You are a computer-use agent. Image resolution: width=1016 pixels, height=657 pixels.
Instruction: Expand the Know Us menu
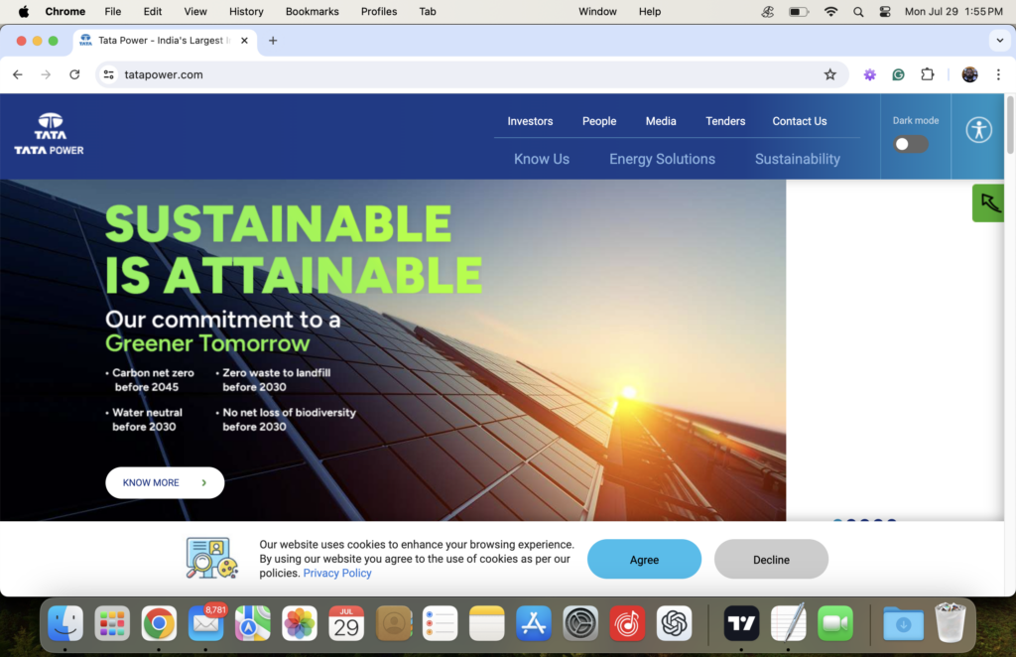pos(542,159)
